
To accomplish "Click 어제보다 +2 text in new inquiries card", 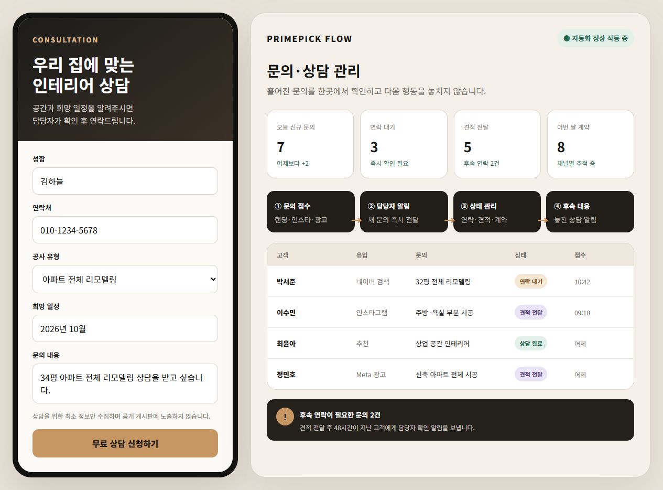I will [292, 163].
